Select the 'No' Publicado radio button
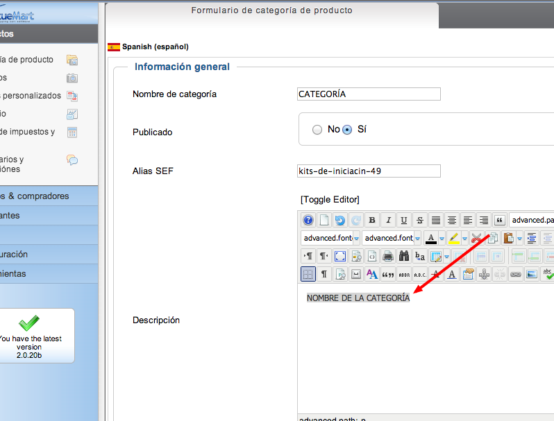This screenshot has width=554, height=421. pos(317,130)
